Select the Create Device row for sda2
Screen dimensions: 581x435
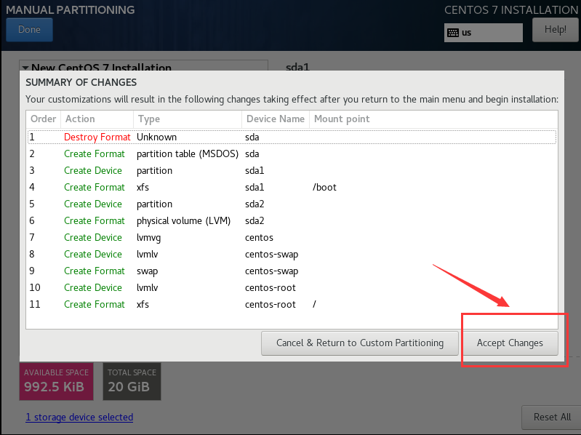(292, 204)
